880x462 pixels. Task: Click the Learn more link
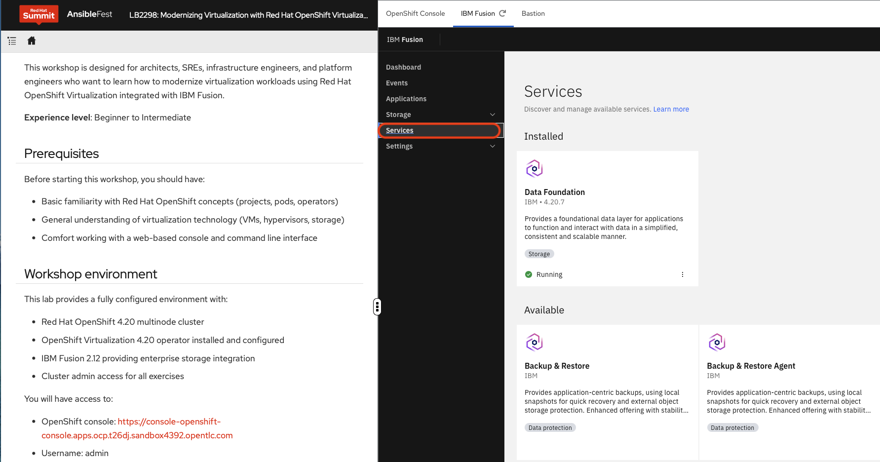671,109
